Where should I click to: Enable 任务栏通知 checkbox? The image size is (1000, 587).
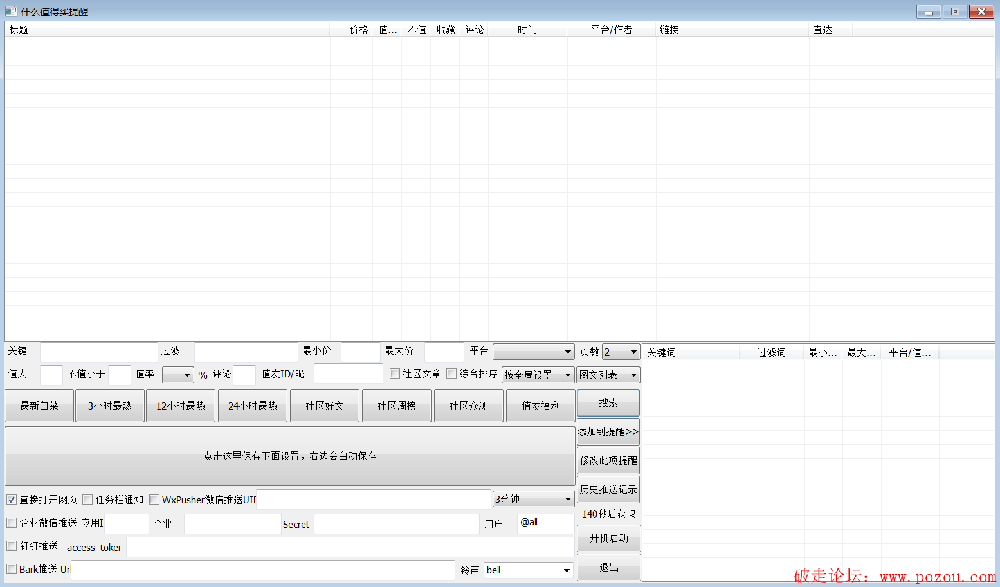(x=87, y=500)
